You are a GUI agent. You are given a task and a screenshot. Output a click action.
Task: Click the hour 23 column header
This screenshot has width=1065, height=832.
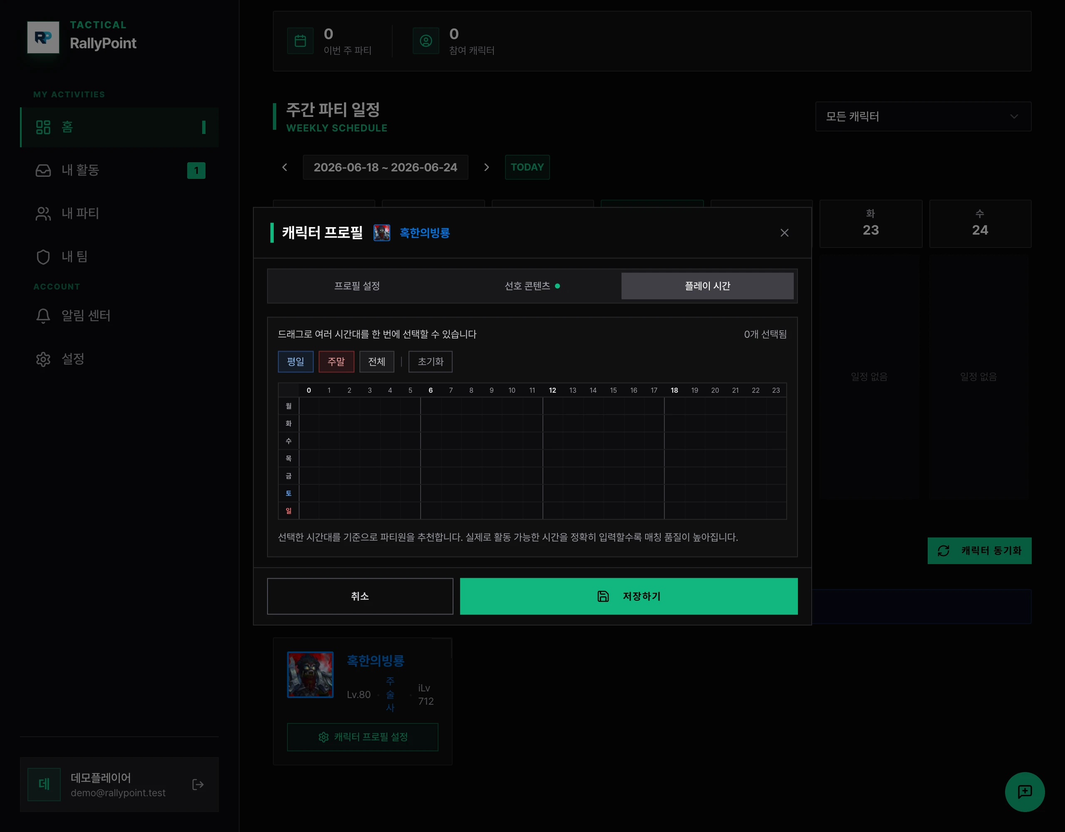[776, 390]
